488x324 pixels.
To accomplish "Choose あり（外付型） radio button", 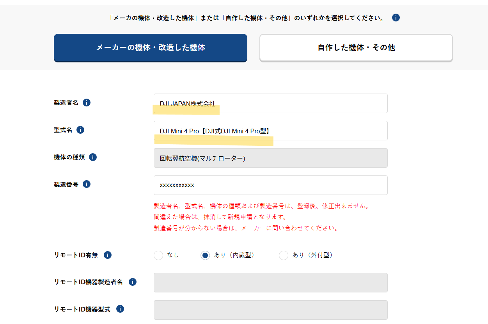I will (x=284, y=255).
